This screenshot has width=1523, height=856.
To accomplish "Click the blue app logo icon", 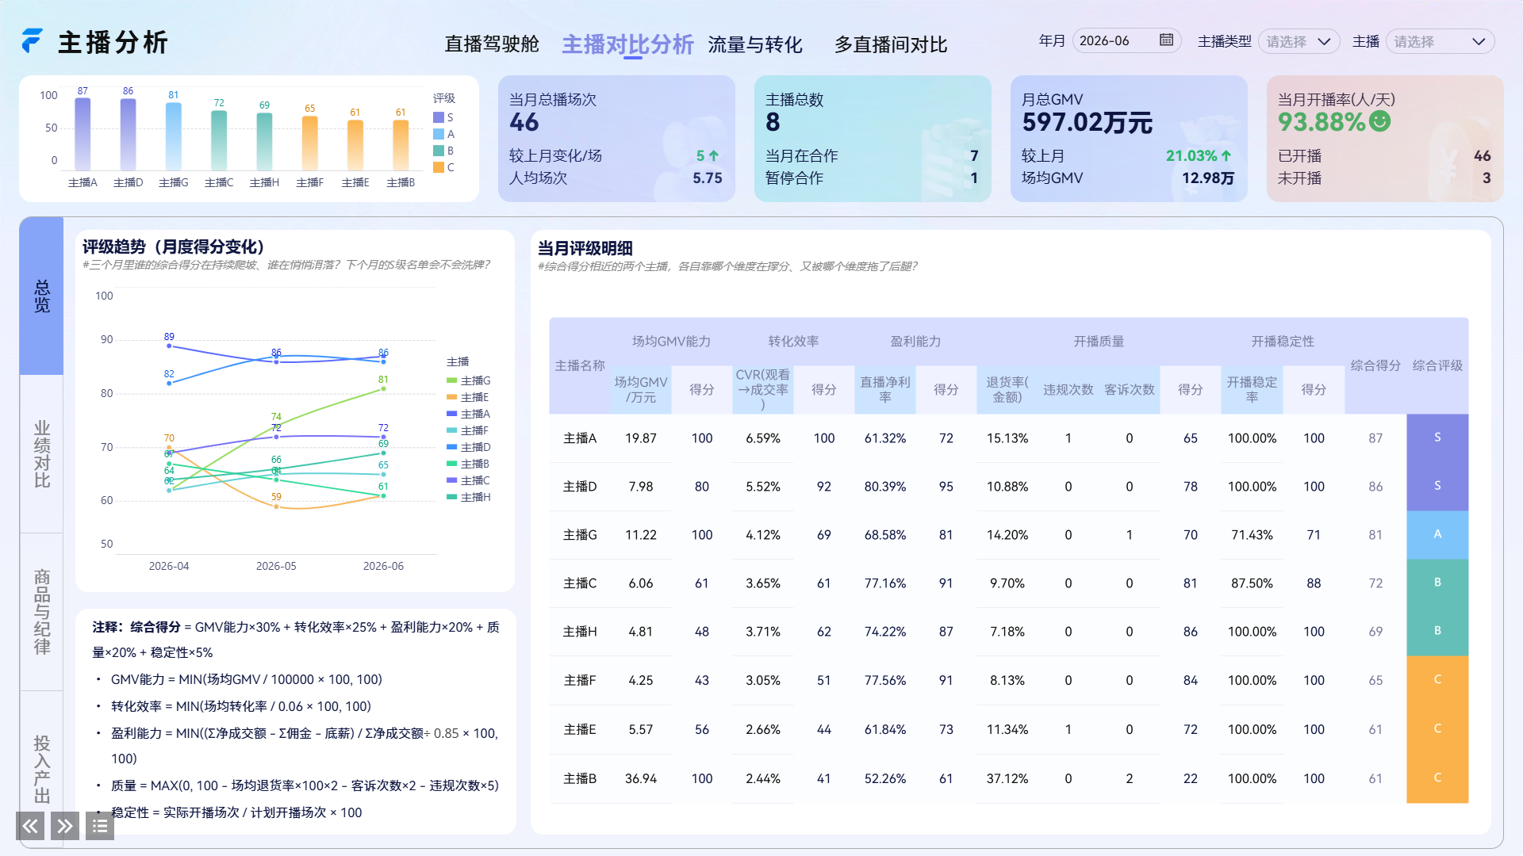I will point(32,41).
